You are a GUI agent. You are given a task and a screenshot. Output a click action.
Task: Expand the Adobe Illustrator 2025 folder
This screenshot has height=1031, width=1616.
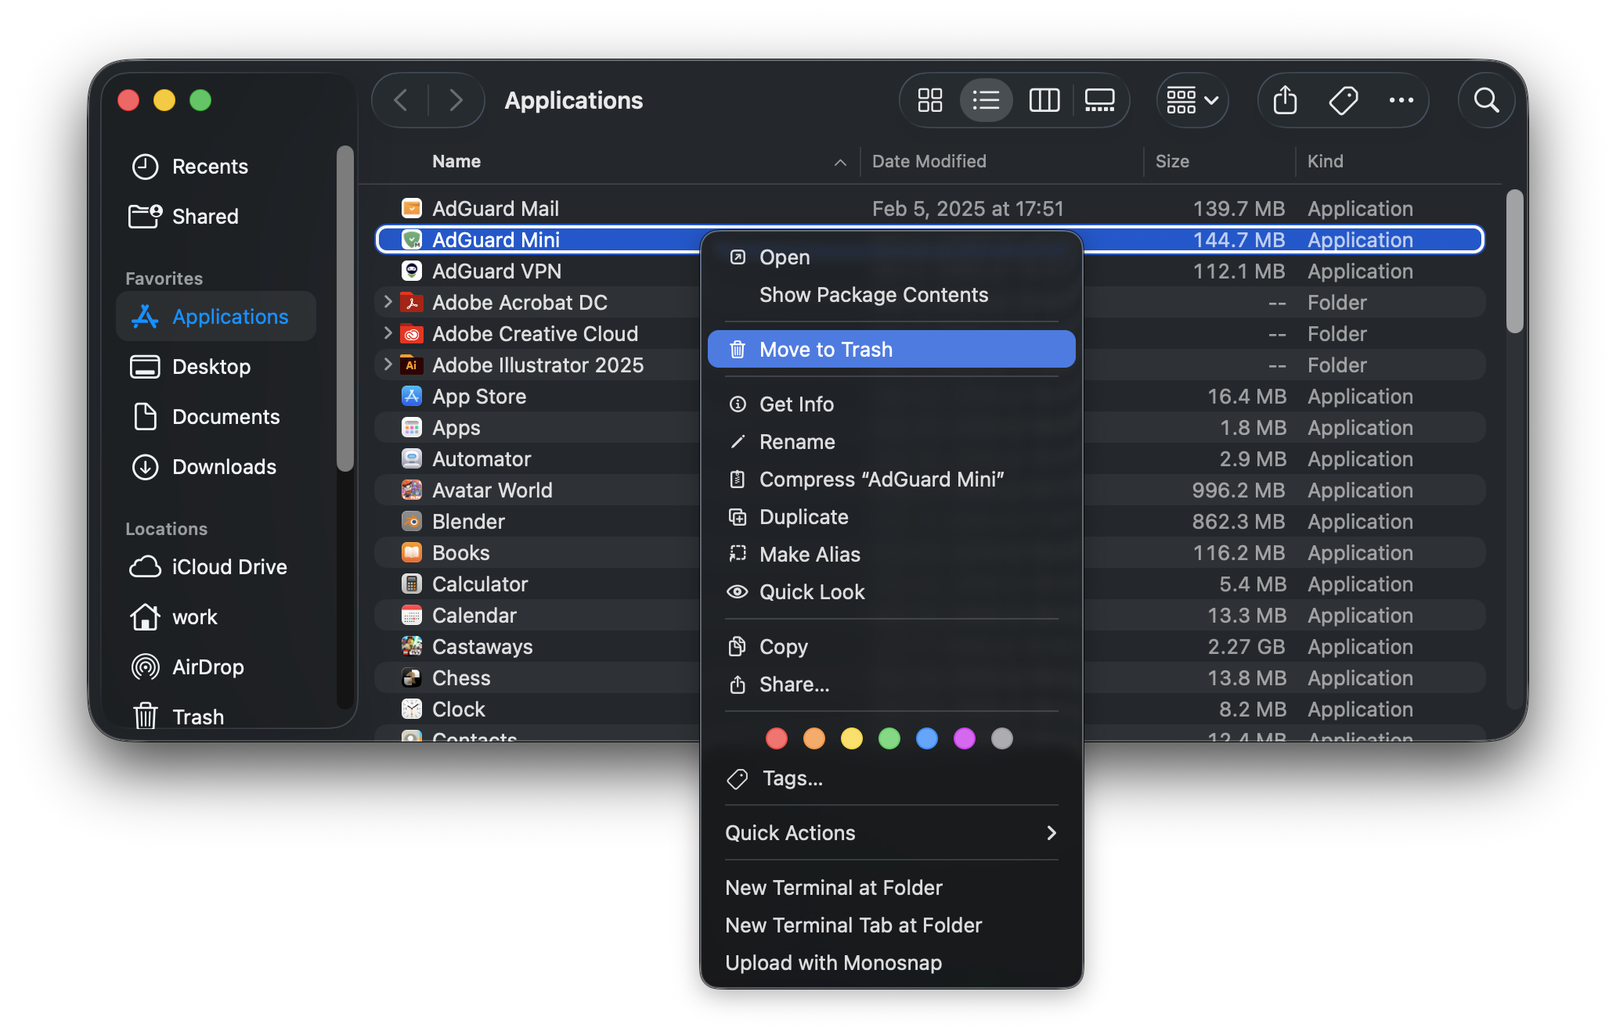(x=388, y=365)
